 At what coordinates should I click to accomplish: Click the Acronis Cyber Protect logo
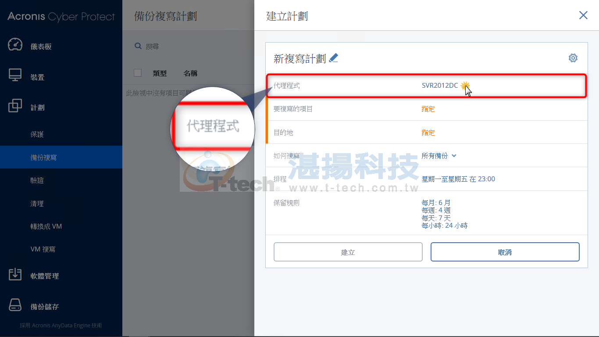(61, 17)
